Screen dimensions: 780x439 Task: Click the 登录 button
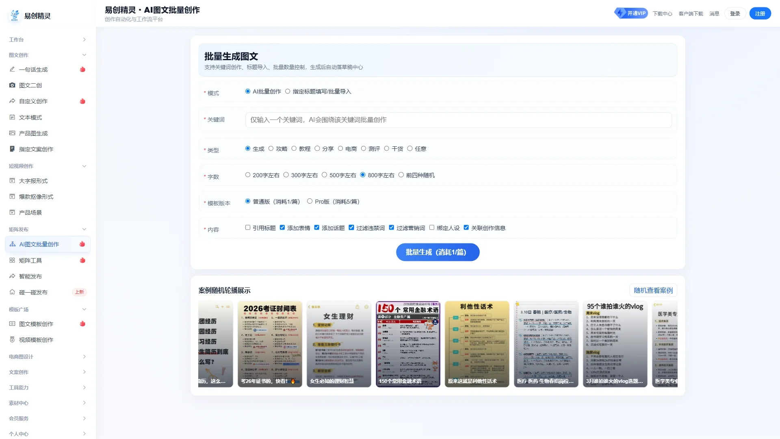pyautogui.click(x=735, y=13)
